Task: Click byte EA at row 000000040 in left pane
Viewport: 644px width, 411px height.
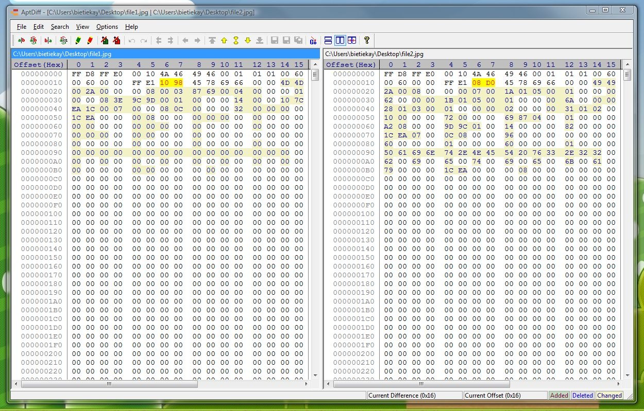Action: tap(77, 109)
